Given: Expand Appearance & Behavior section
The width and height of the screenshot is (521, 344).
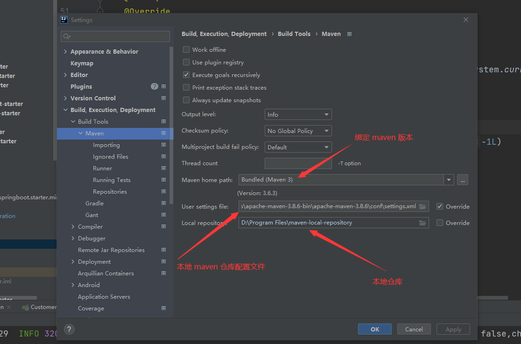Looking at the screenshot, I should (65, 51).
